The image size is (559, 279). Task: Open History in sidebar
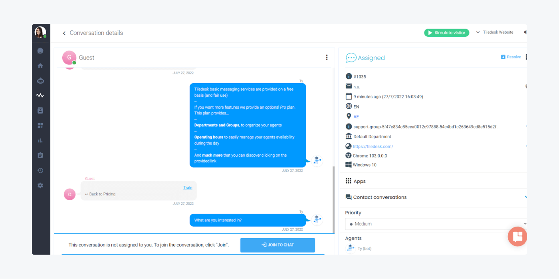tap(40, 170)
